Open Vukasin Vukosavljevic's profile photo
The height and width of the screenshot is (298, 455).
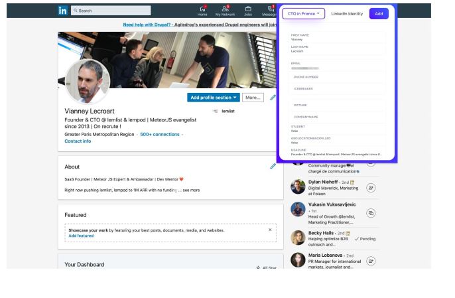[298, 209]
